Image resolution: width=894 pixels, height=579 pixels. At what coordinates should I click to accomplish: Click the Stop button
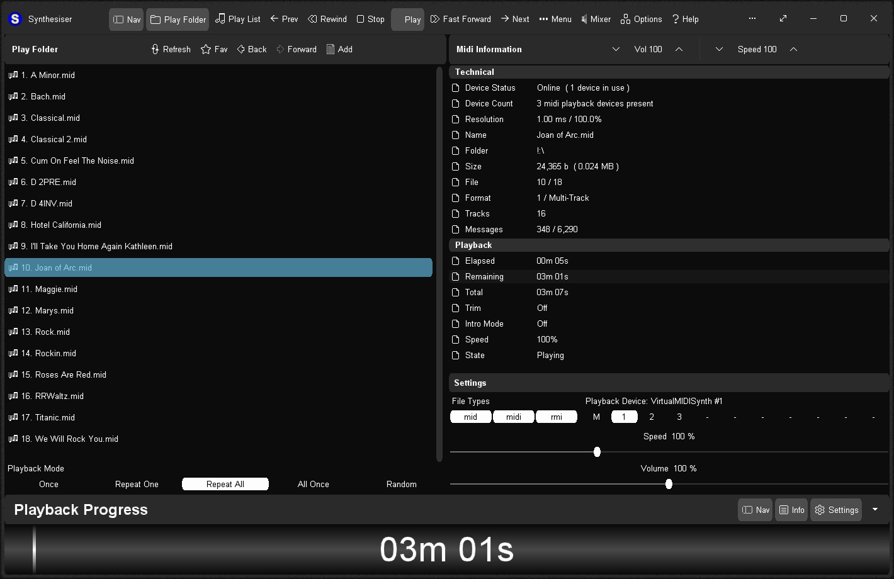click(x=370, y=19)
